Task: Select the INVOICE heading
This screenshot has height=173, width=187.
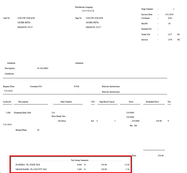Action: pyautogui.click(x=84, y=11)
